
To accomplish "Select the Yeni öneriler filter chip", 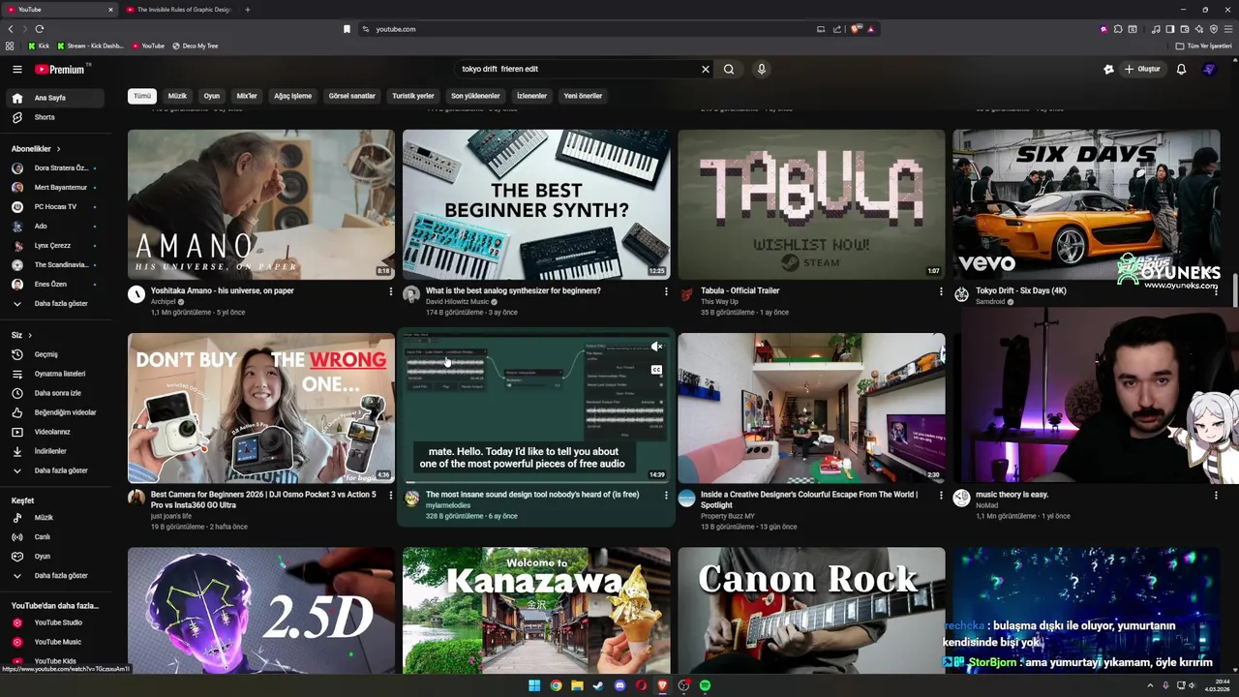I will point(583,96).
